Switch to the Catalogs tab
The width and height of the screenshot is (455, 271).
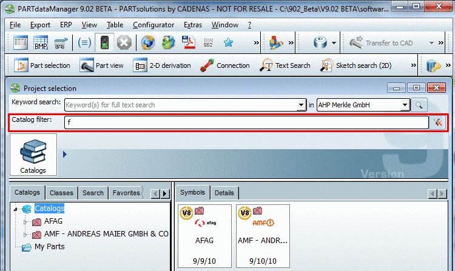tap(27, 192)
